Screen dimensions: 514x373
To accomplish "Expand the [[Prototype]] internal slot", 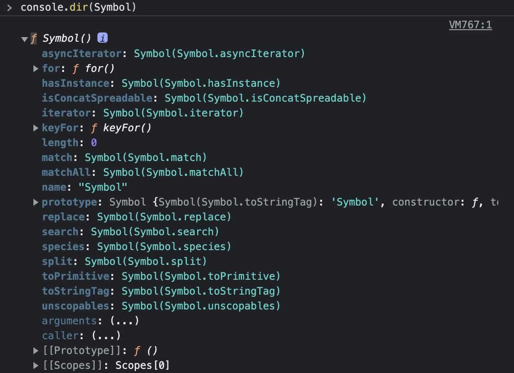I will point(36,351).
